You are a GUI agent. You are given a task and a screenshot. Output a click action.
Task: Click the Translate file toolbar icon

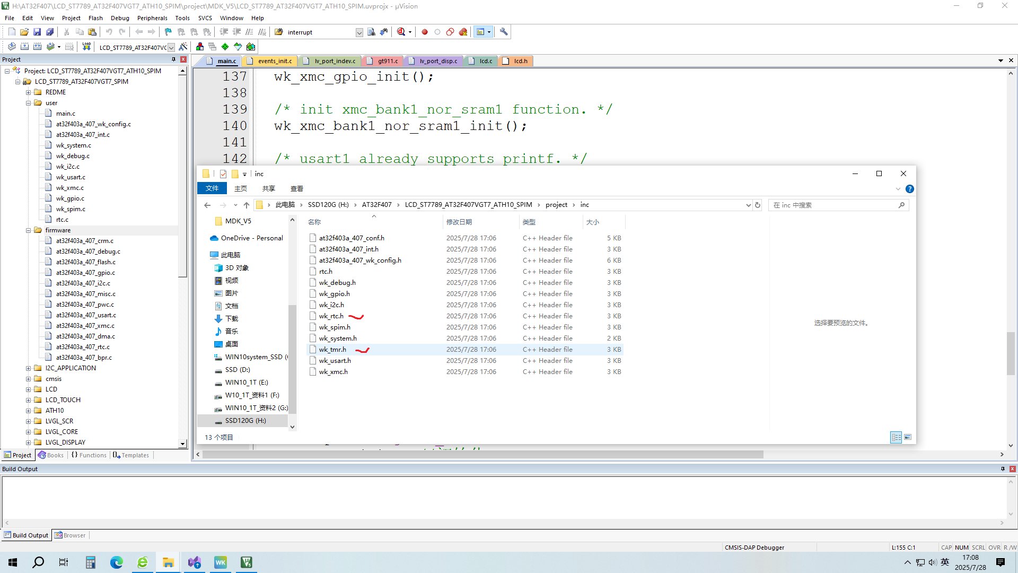(12, 47)
